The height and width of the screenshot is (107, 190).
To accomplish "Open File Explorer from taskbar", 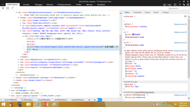I will 28,104.
